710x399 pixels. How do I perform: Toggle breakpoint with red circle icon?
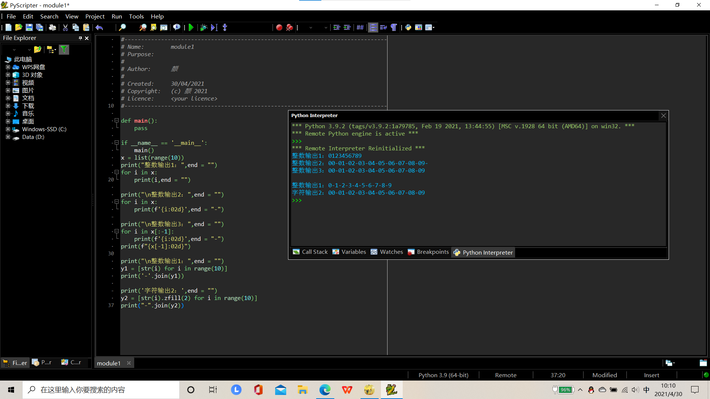(x=279, y=27)
